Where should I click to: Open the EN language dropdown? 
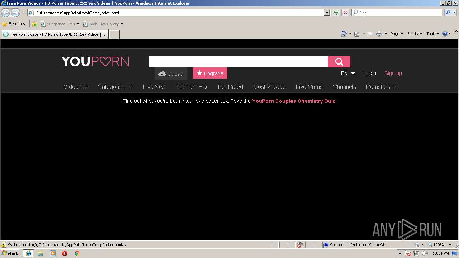348,73
